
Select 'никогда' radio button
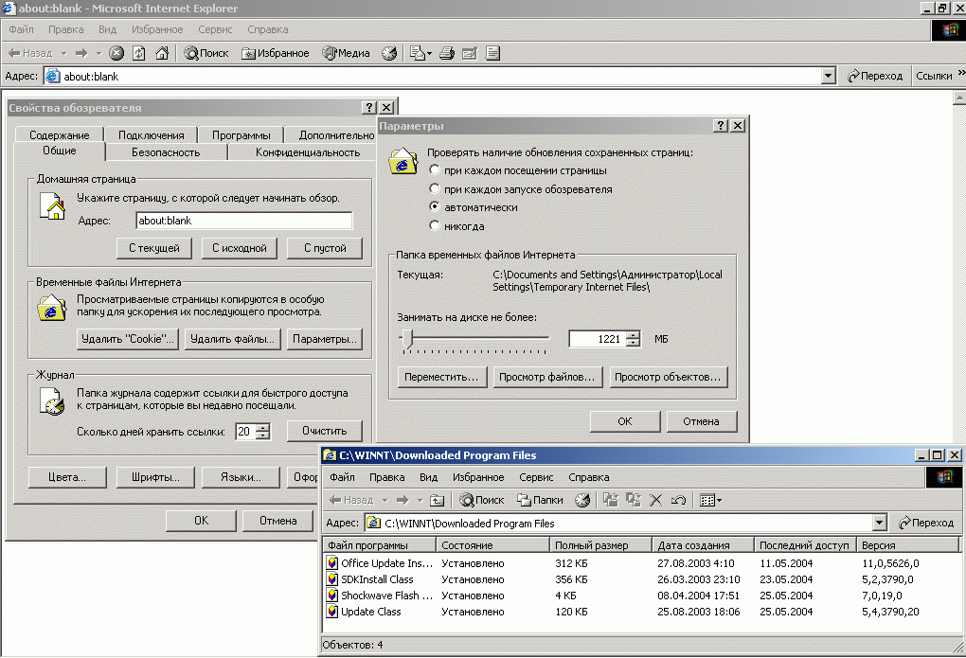(x=435, y=226)
